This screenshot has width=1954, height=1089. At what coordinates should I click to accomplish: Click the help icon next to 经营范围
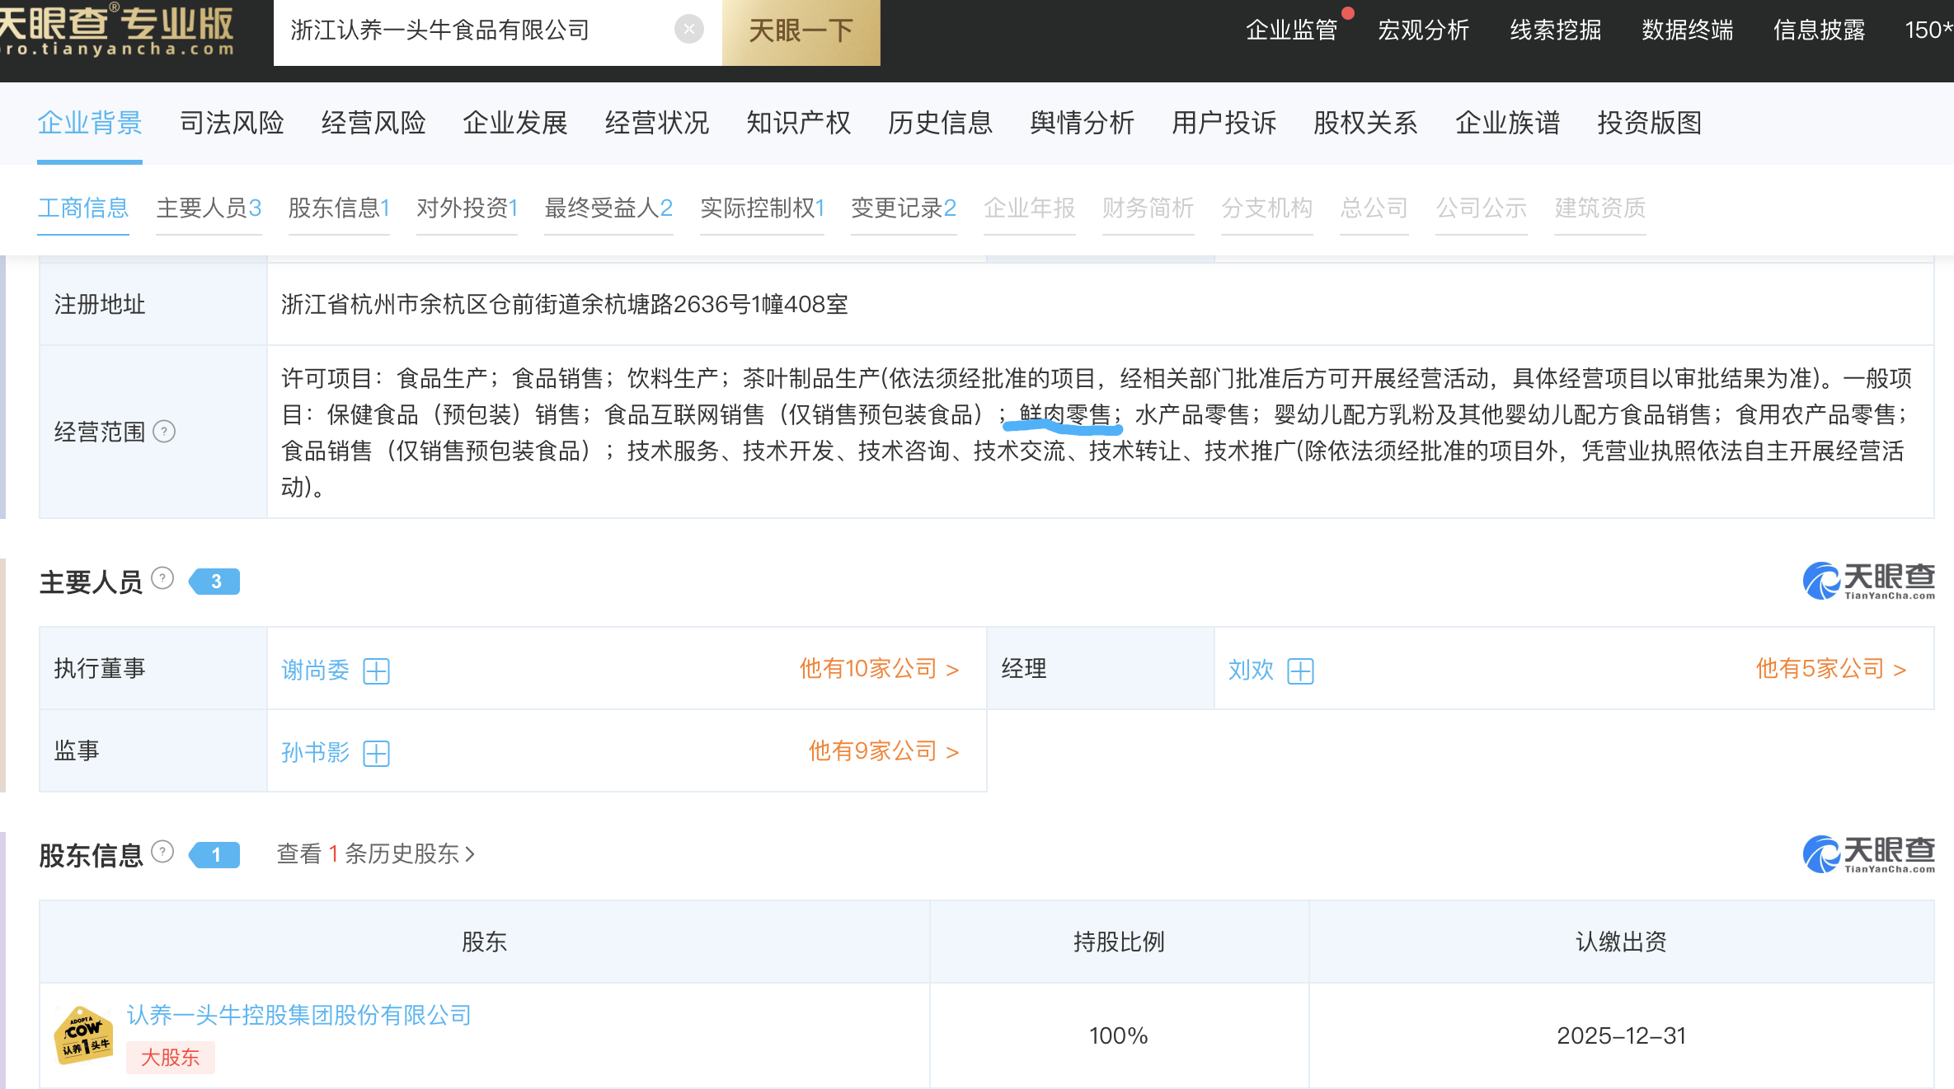164,432
